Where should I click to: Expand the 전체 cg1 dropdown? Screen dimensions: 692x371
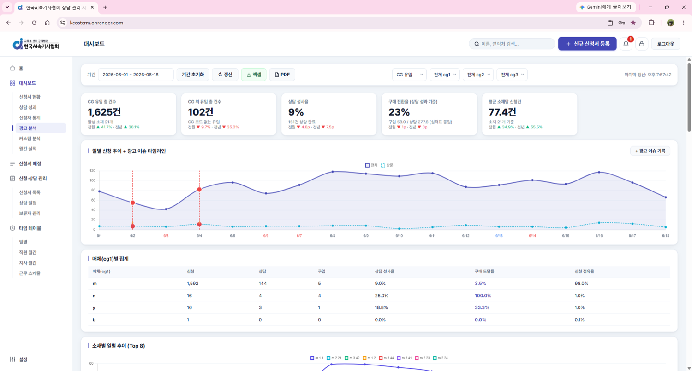click(445, 75)
